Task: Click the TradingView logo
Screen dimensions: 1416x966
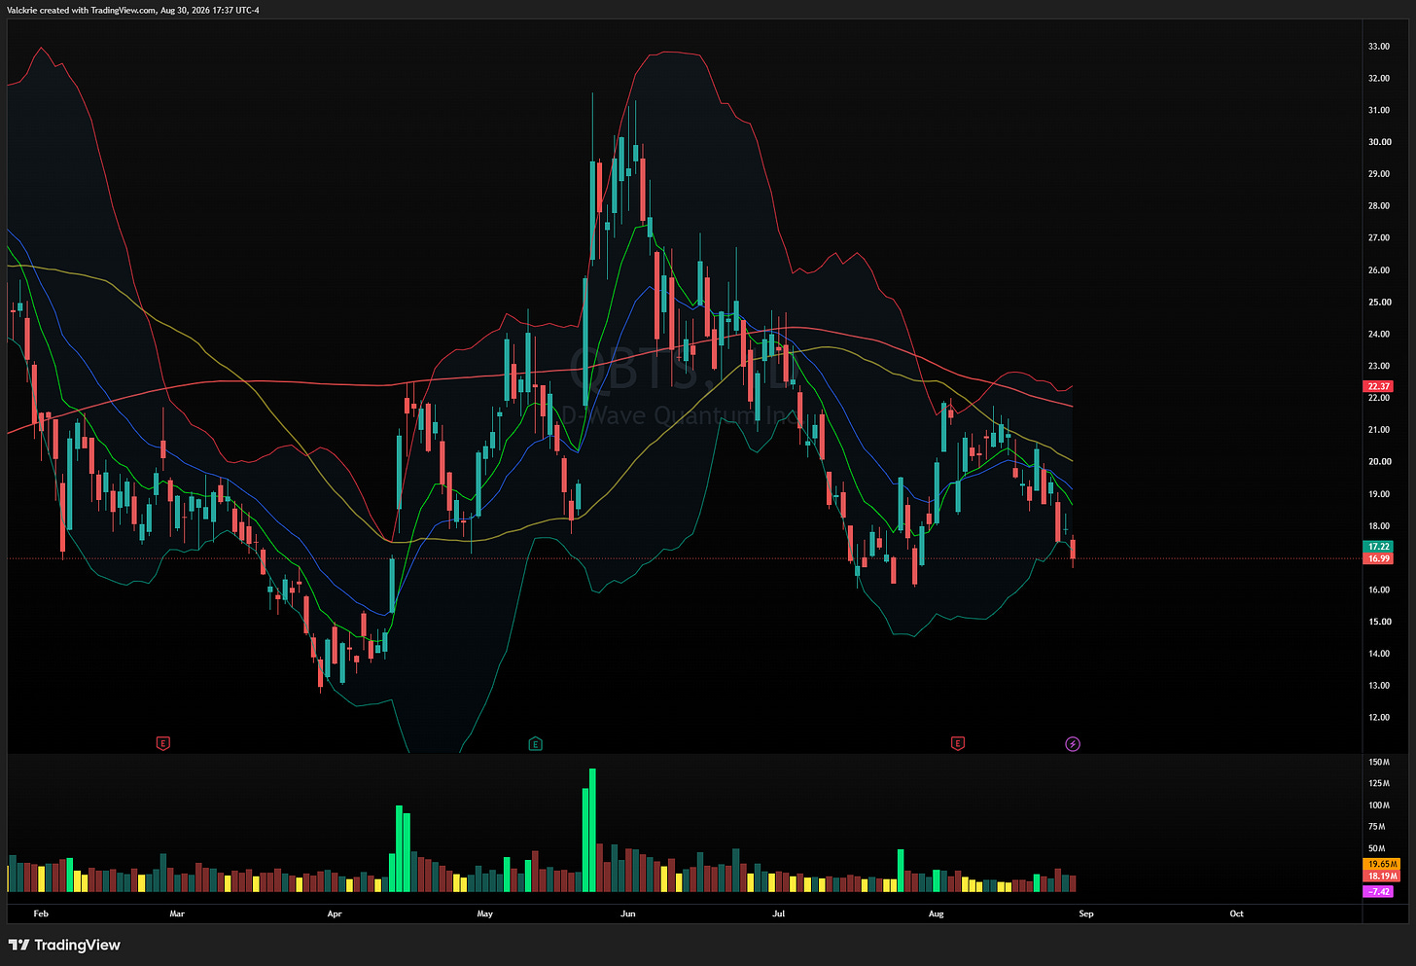Action: point(64,945)
